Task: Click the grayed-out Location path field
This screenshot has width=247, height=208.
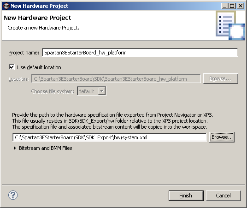Action: point(116,79)
